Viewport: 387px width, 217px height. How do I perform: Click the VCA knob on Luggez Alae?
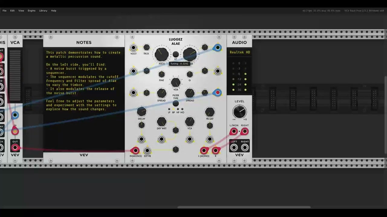[190, 122]
